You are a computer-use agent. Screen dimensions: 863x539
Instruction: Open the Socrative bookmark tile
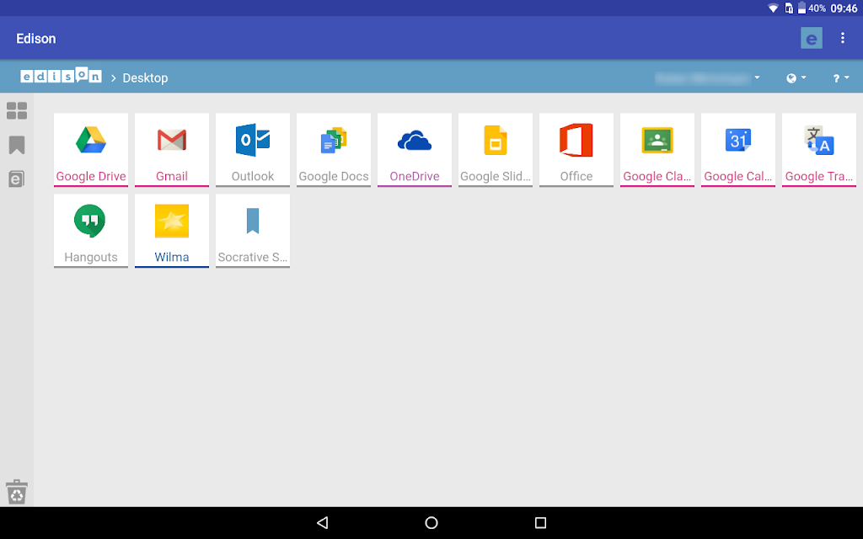point(253,231)
